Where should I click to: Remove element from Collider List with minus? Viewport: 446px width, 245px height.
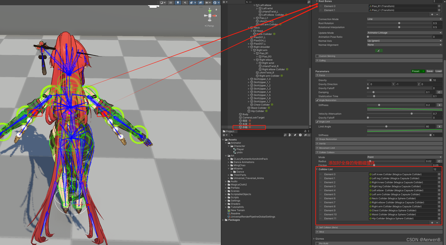pyautogui.click(x=437, y=223)
